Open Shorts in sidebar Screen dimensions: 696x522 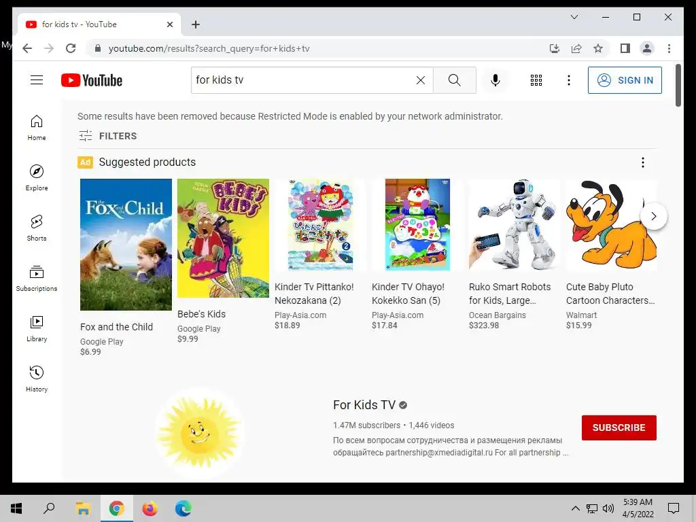pyautogui.click(x=37, y=228)
